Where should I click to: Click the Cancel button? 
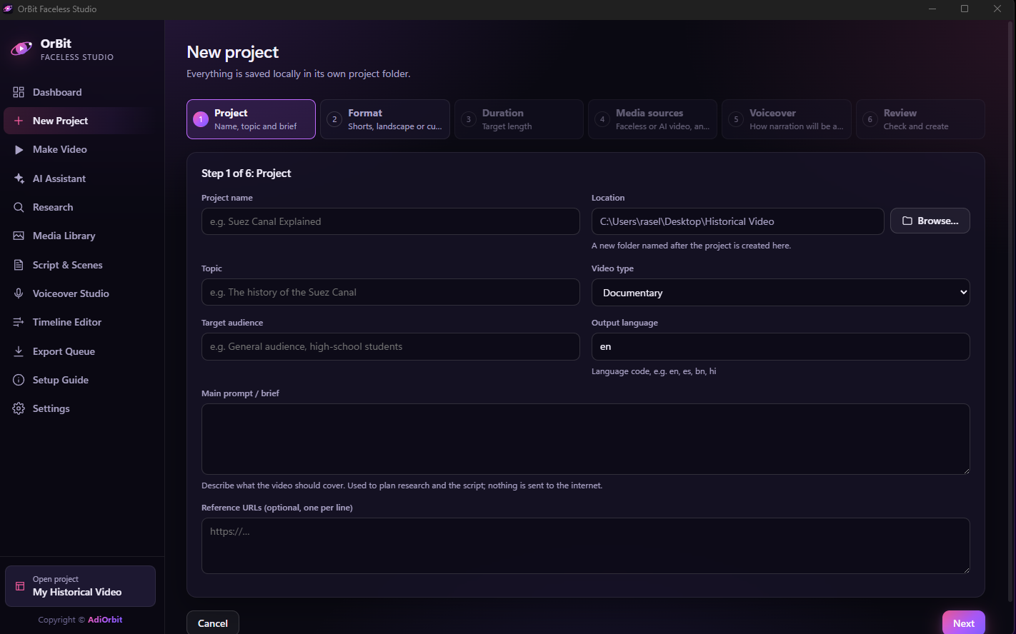213,623
